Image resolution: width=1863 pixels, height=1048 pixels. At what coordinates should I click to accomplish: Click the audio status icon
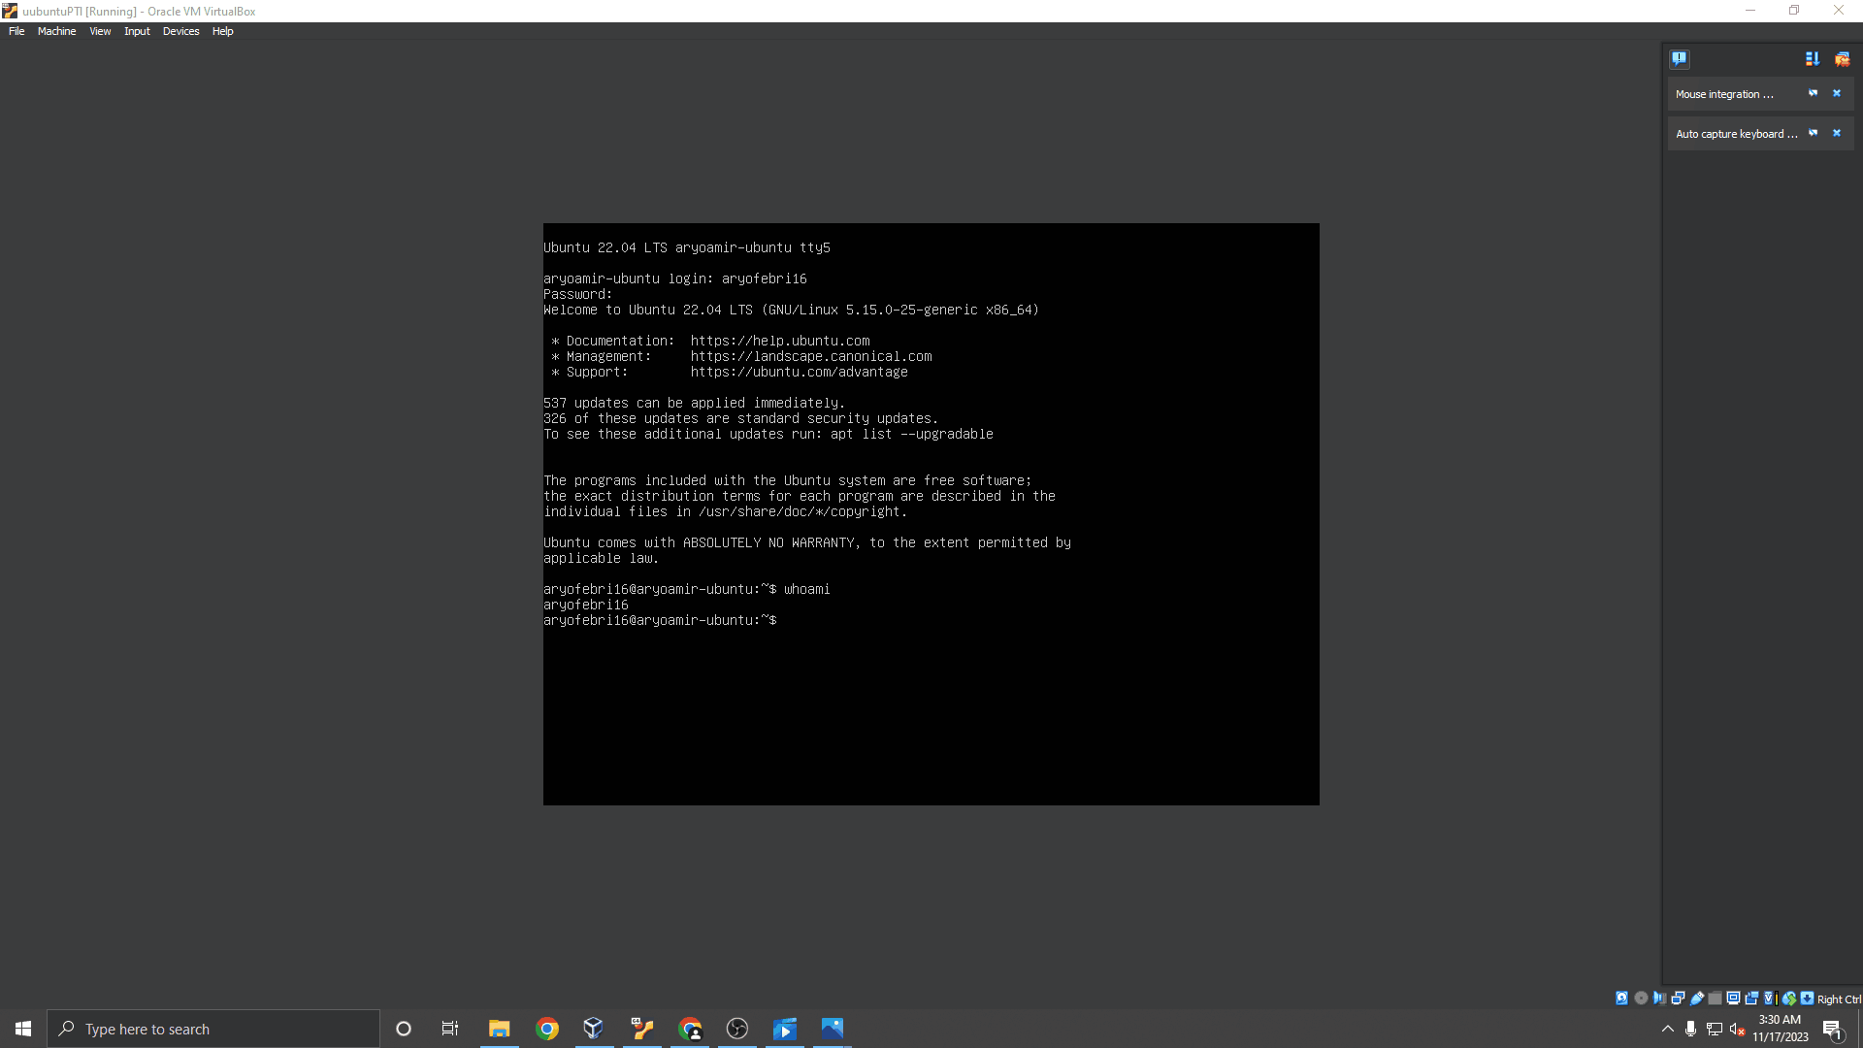coord(1659,999)
